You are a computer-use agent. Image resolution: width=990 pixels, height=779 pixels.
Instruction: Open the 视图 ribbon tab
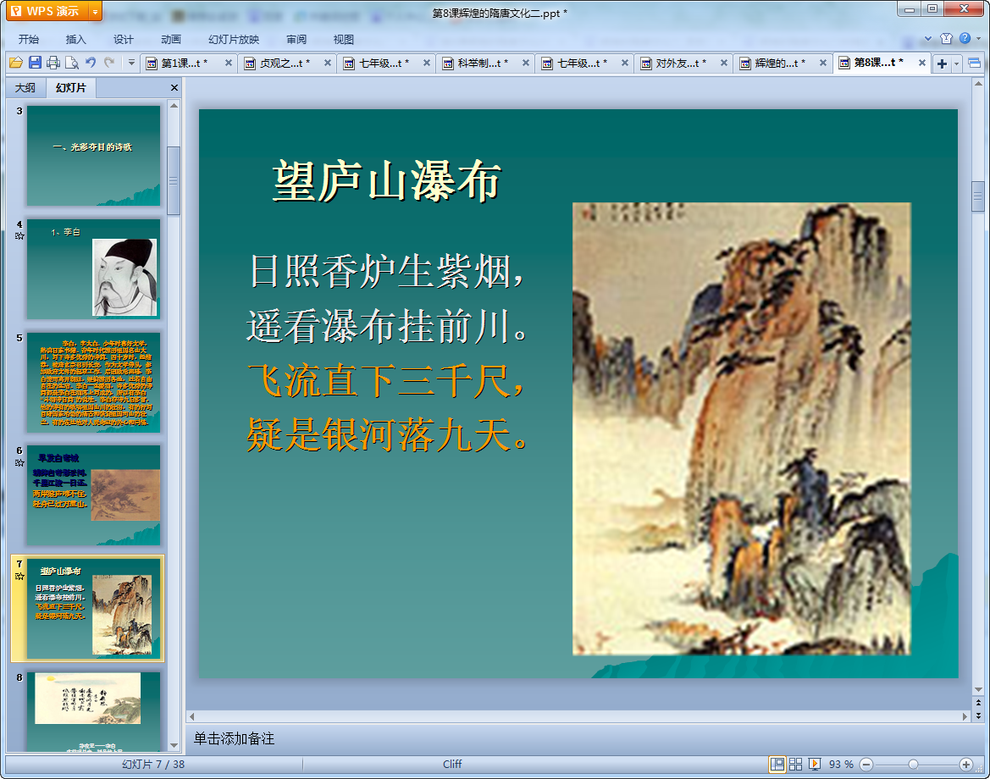pyautogui.click(x=344, y=39)
